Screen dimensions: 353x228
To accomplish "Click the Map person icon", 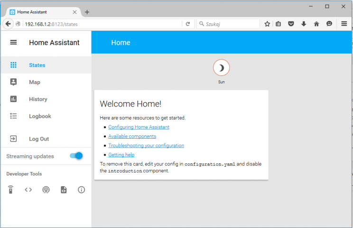I will [x=13, y=82].
